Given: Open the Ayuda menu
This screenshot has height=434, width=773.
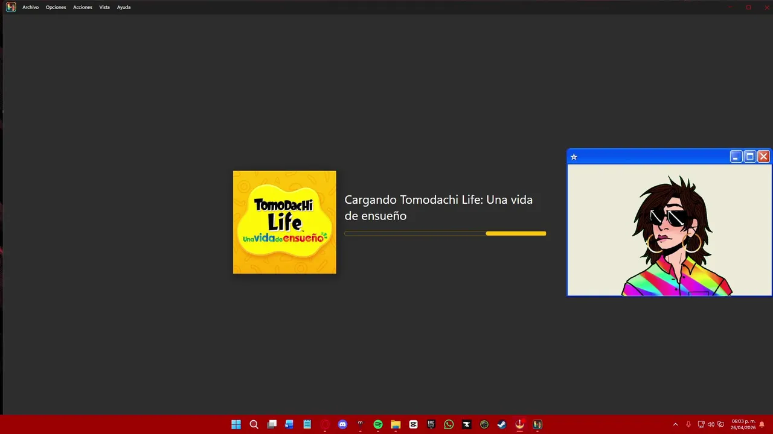Looking at the screenshot, I should [x=124, y=7].
